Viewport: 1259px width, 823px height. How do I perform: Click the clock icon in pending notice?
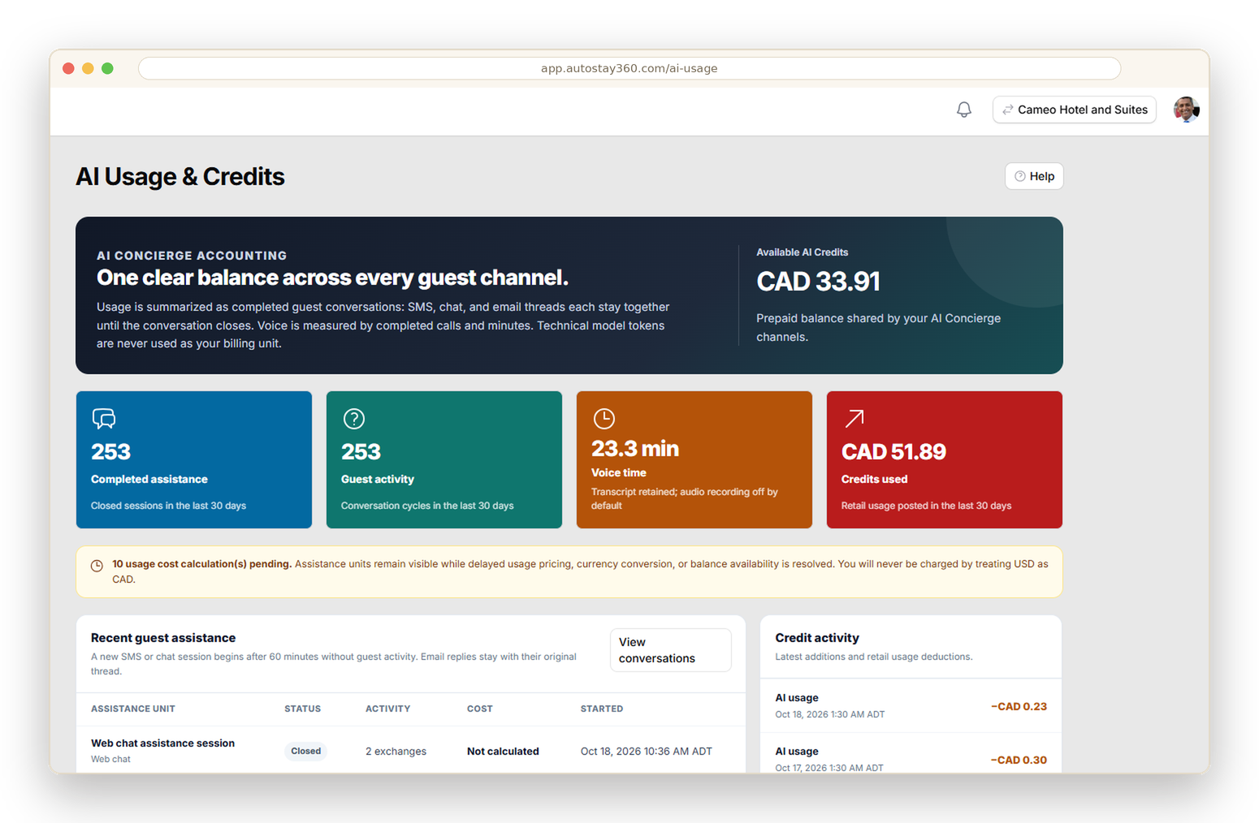click(x=97, y=566)
